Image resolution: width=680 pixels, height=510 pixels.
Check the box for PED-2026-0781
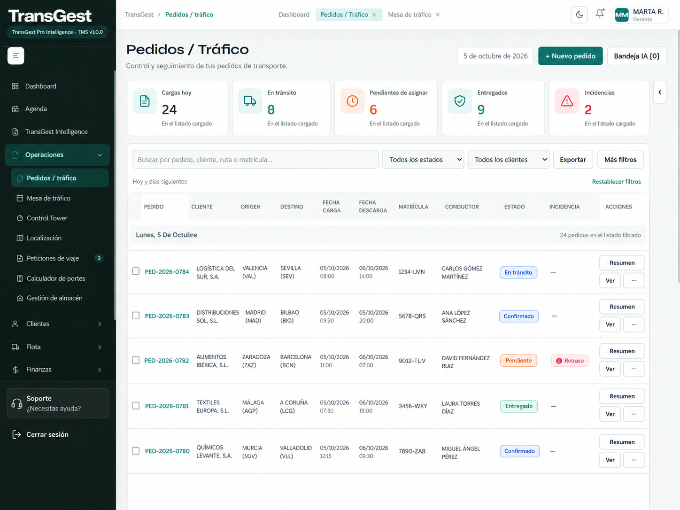click(x=136, y=405)
